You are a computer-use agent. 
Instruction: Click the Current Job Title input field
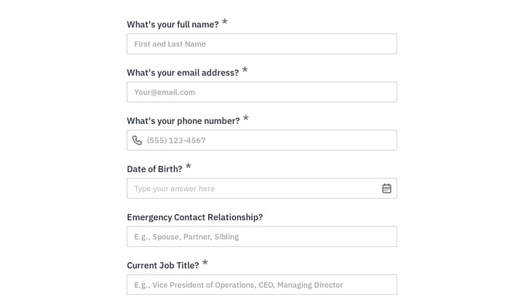pos(262,285)
